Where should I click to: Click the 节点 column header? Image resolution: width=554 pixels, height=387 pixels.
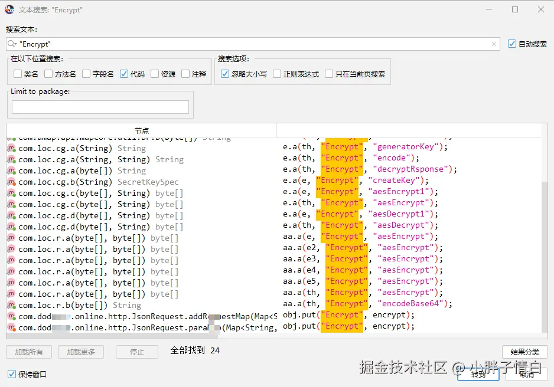click(x=142, y=130)
